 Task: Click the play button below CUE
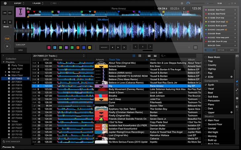coord(7,47)
